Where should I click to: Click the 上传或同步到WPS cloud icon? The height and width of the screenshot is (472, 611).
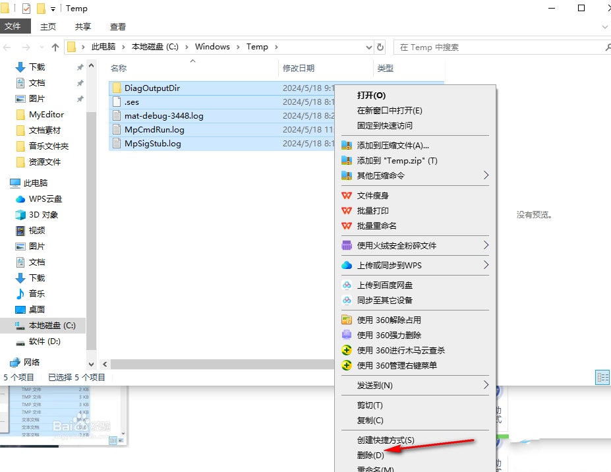click(347, 265)
